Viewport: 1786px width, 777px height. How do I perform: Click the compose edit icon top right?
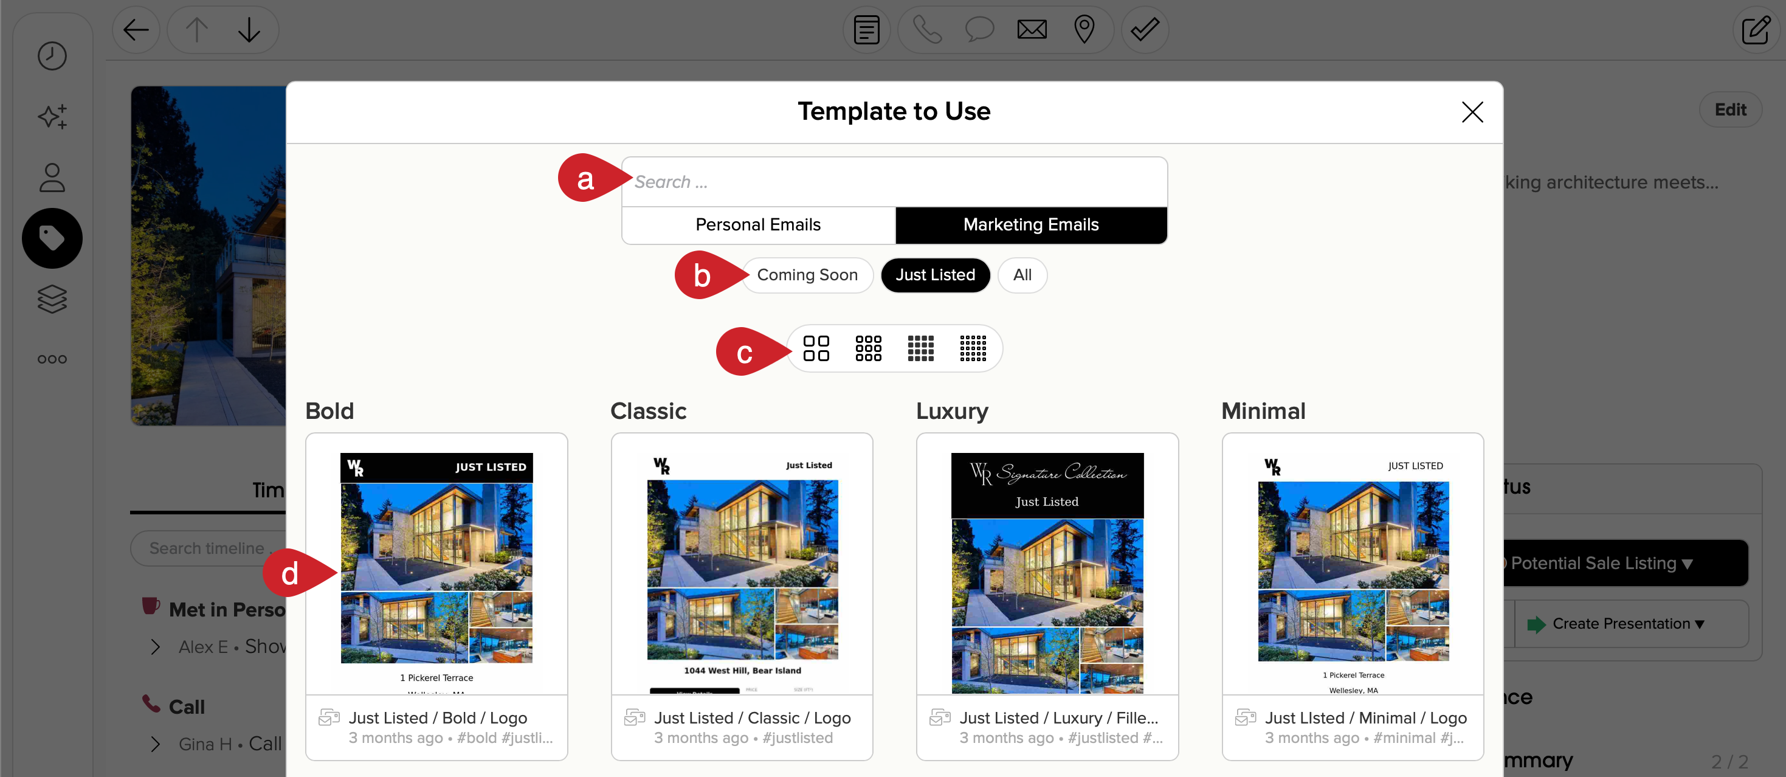tap(1756, 30)
